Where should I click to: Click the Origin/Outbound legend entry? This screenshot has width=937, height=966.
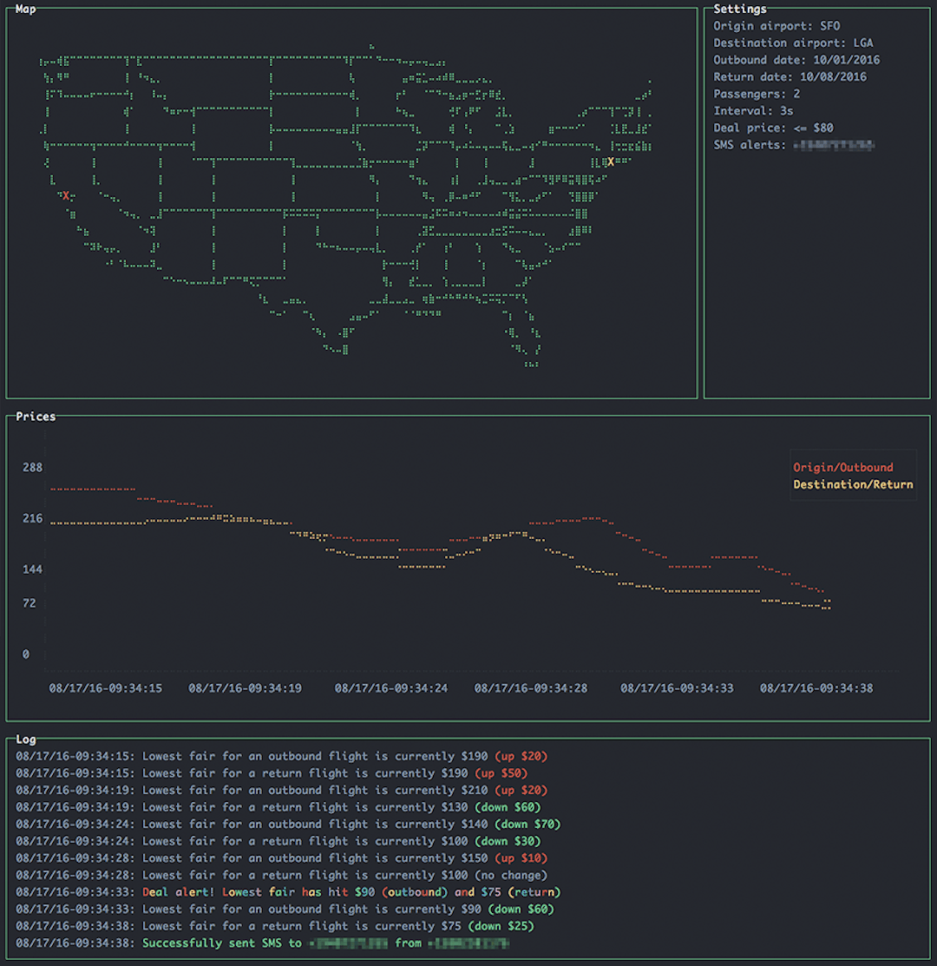(x=842, y=468)
